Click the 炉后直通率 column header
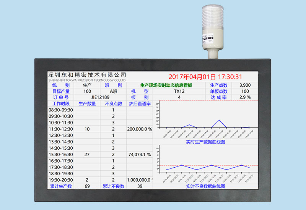 140,103
